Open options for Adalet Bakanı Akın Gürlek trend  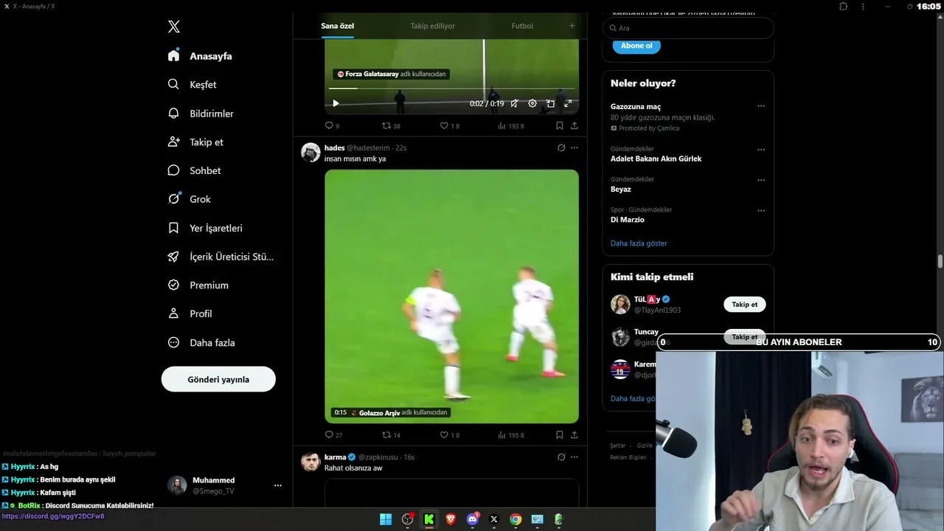click(x=761, y=150)
